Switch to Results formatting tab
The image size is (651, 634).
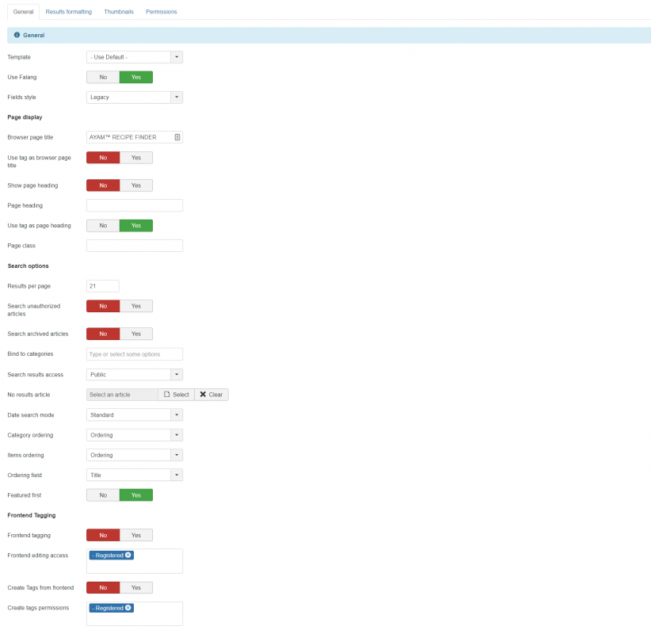68,12
